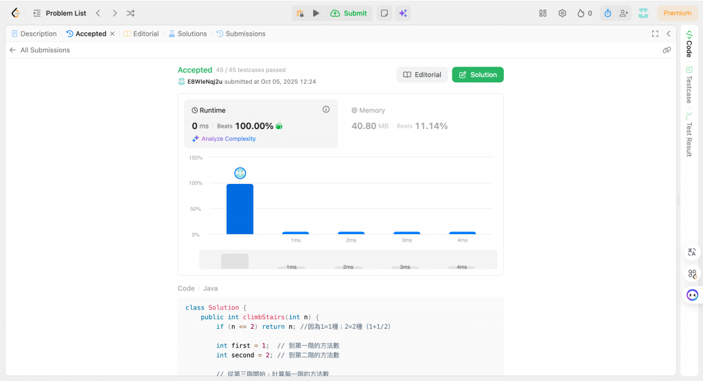The height and width of the screenshot is (381, 703).
Task: Switch to the Submissions tab
Action: [x=241, y=34]
